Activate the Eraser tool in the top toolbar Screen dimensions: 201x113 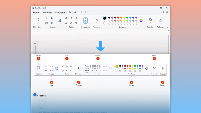point(66,23)
